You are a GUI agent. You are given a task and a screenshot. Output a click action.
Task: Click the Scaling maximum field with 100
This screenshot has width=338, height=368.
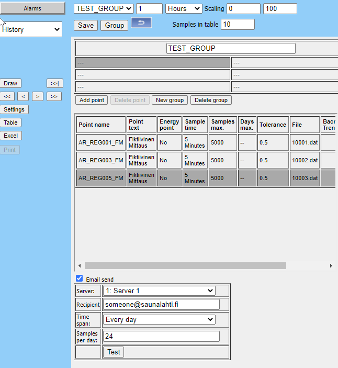(x=280, y=9)
